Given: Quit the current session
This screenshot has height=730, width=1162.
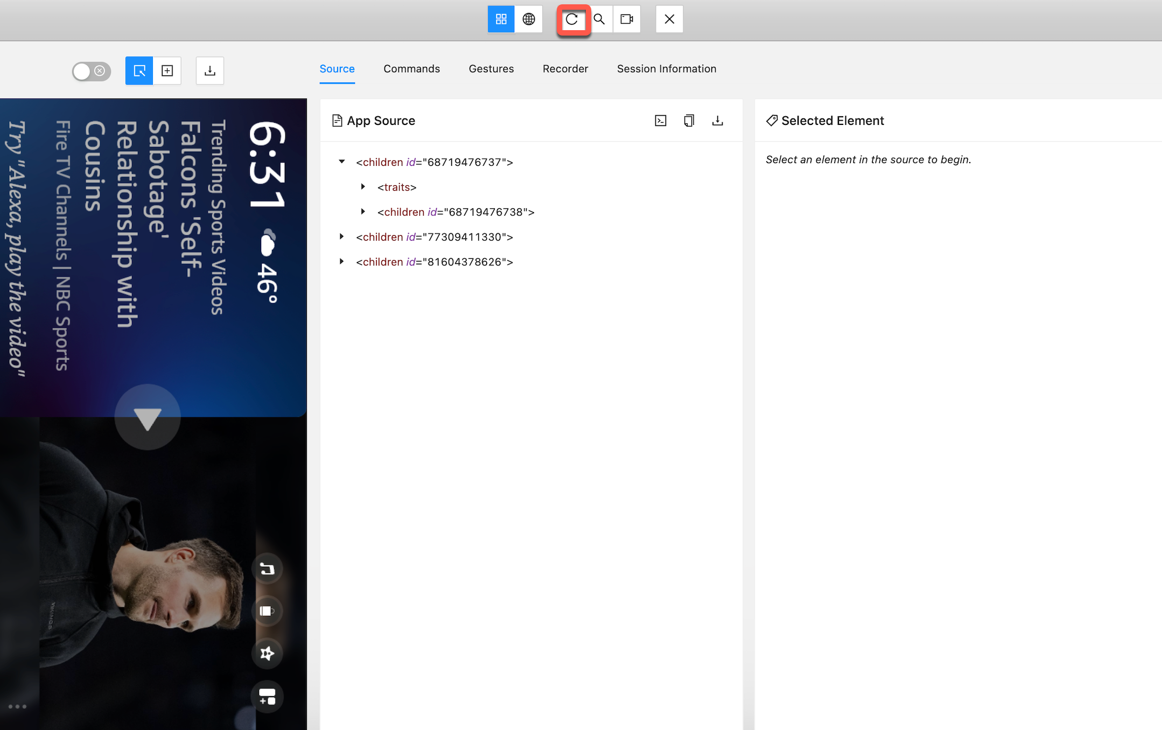Looking at the screenshot, I should click(669, 19).
